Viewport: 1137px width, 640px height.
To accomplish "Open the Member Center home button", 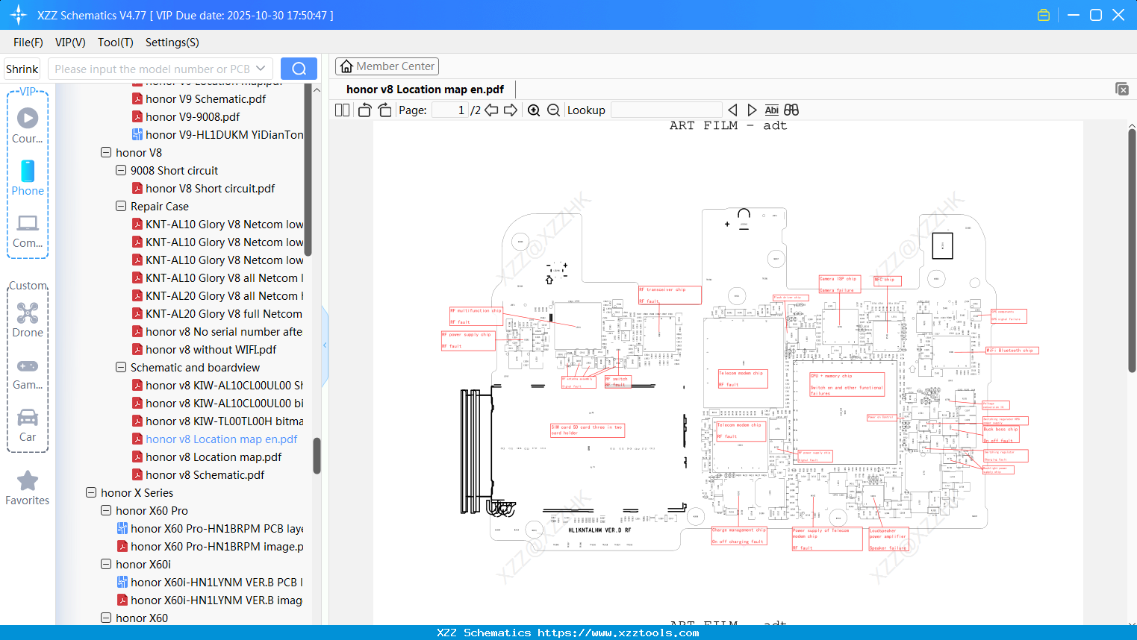I will point(387,66).
